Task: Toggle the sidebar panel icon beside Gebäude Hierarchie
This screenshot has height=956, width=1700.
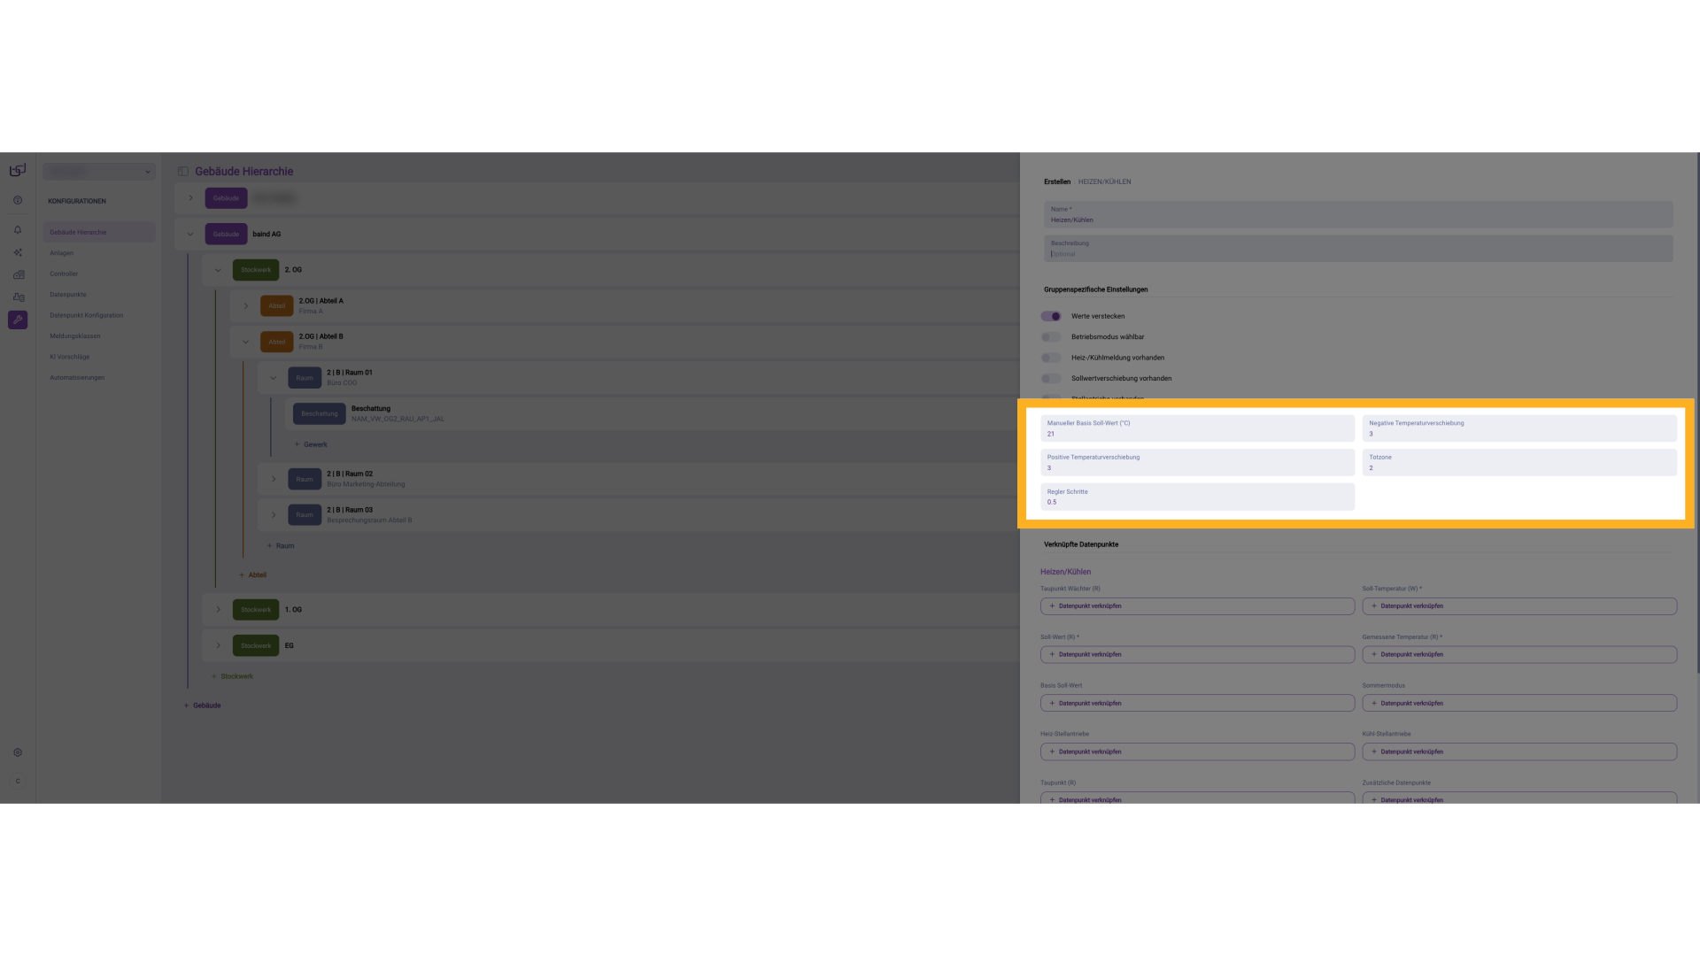Action: tap(183, 172)
